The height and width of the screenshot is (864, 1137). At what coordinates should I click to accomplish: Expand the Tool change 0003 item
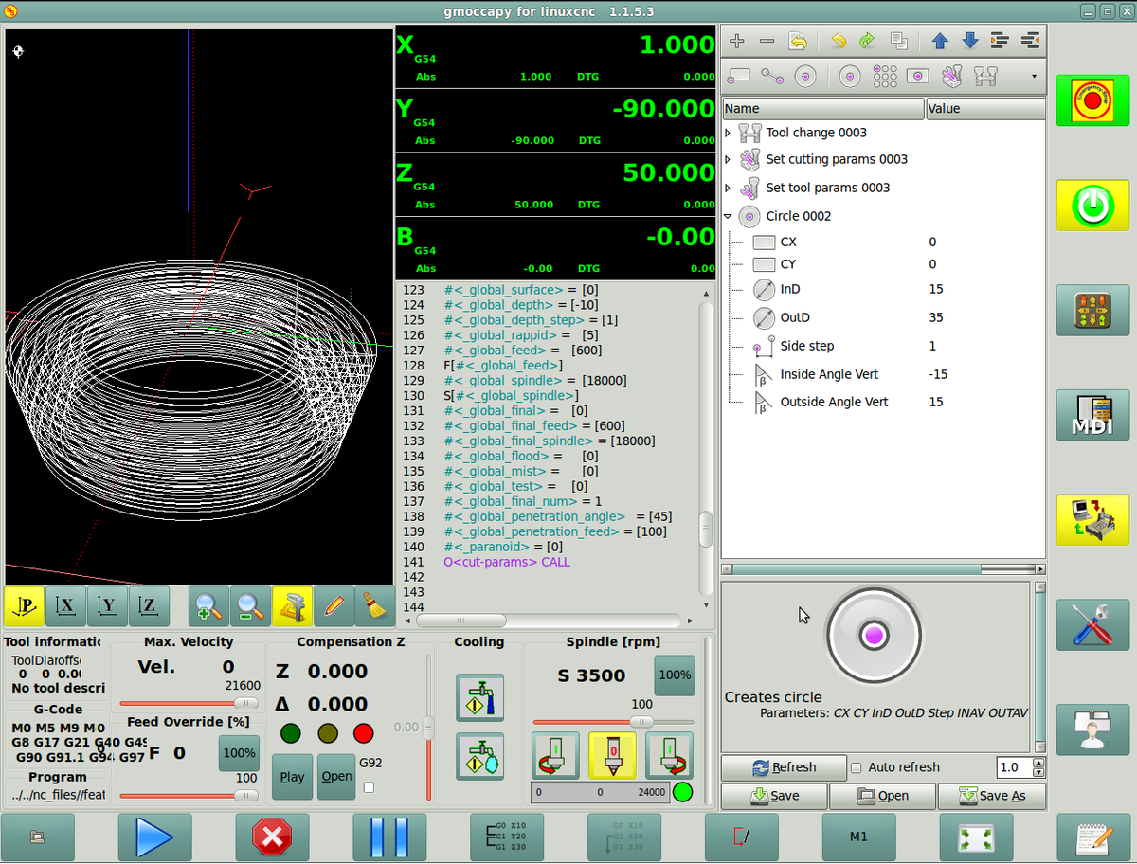[x=728, y=133]
